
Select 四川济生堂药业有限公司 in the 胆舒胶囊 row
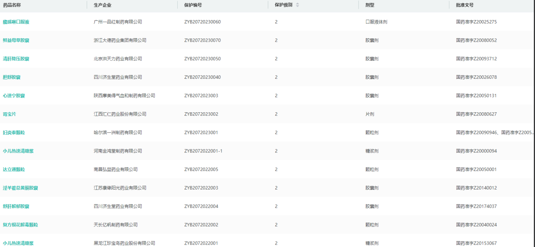[118, 77]
